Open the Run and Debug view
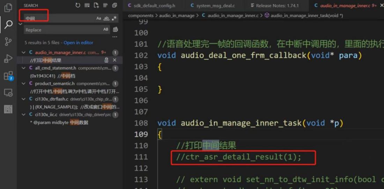 8,59
